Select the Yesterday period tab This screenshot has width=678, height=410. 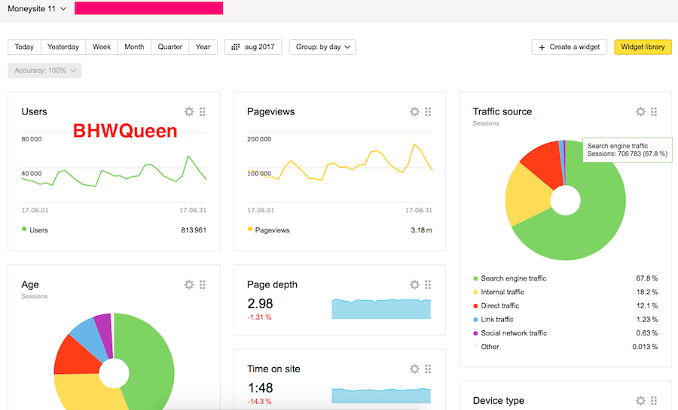tap(63, 47)
